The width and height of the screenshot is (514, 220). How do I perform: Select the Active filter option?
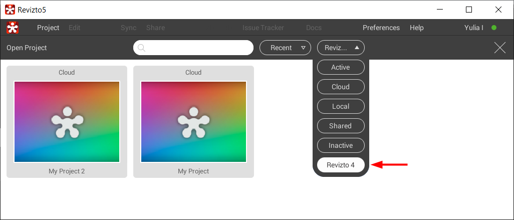coord(341,67)
